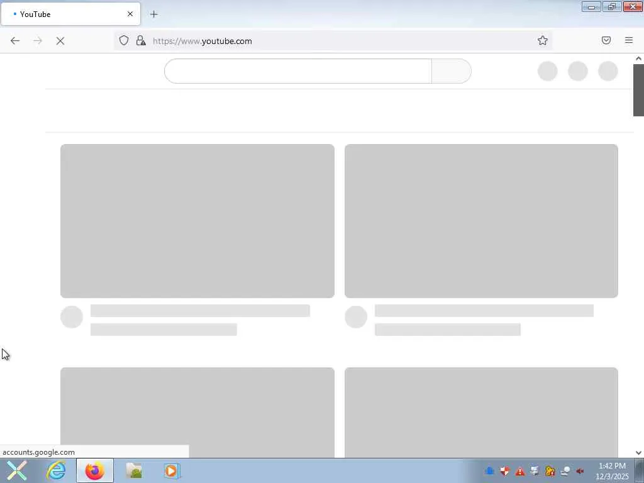Select Firefox in the taskbar
The width and height of the screenshot is (644, 483).
click(95, 470)
